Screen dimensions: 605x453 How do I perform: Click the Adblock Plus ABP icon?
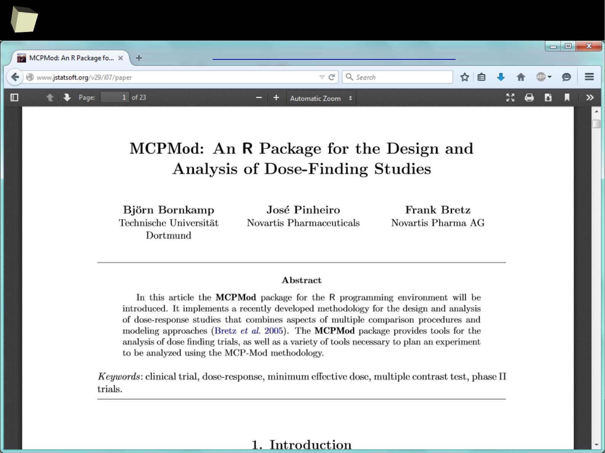pyautogui.click(x=541, y=77)
